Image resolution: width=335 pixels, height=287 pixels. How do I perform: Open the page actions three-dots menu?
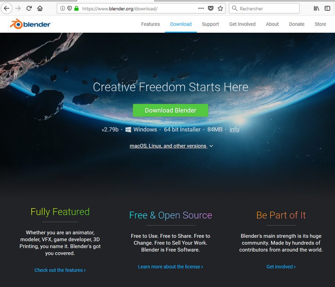(x=201, y=9)
